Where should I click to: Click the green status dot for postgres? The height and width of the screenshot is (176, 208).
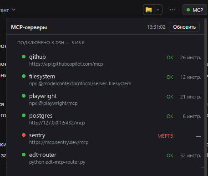[x=24, y=115]
